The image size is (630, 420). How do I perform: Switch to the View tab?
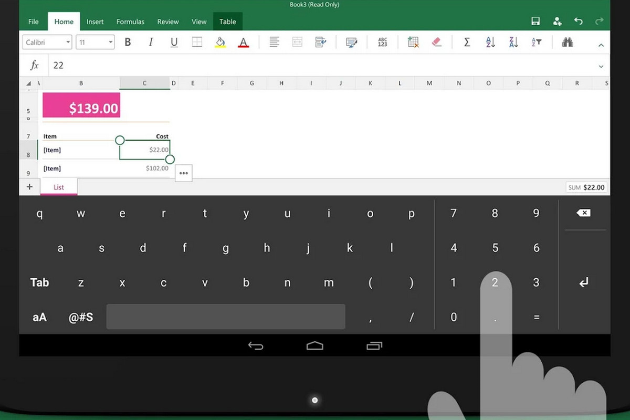pos(199,22)
